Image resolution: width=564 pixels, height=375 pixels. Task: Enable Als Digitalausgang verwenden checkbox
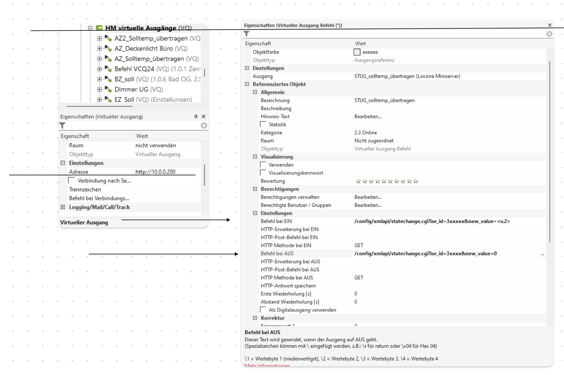[263, 310]
